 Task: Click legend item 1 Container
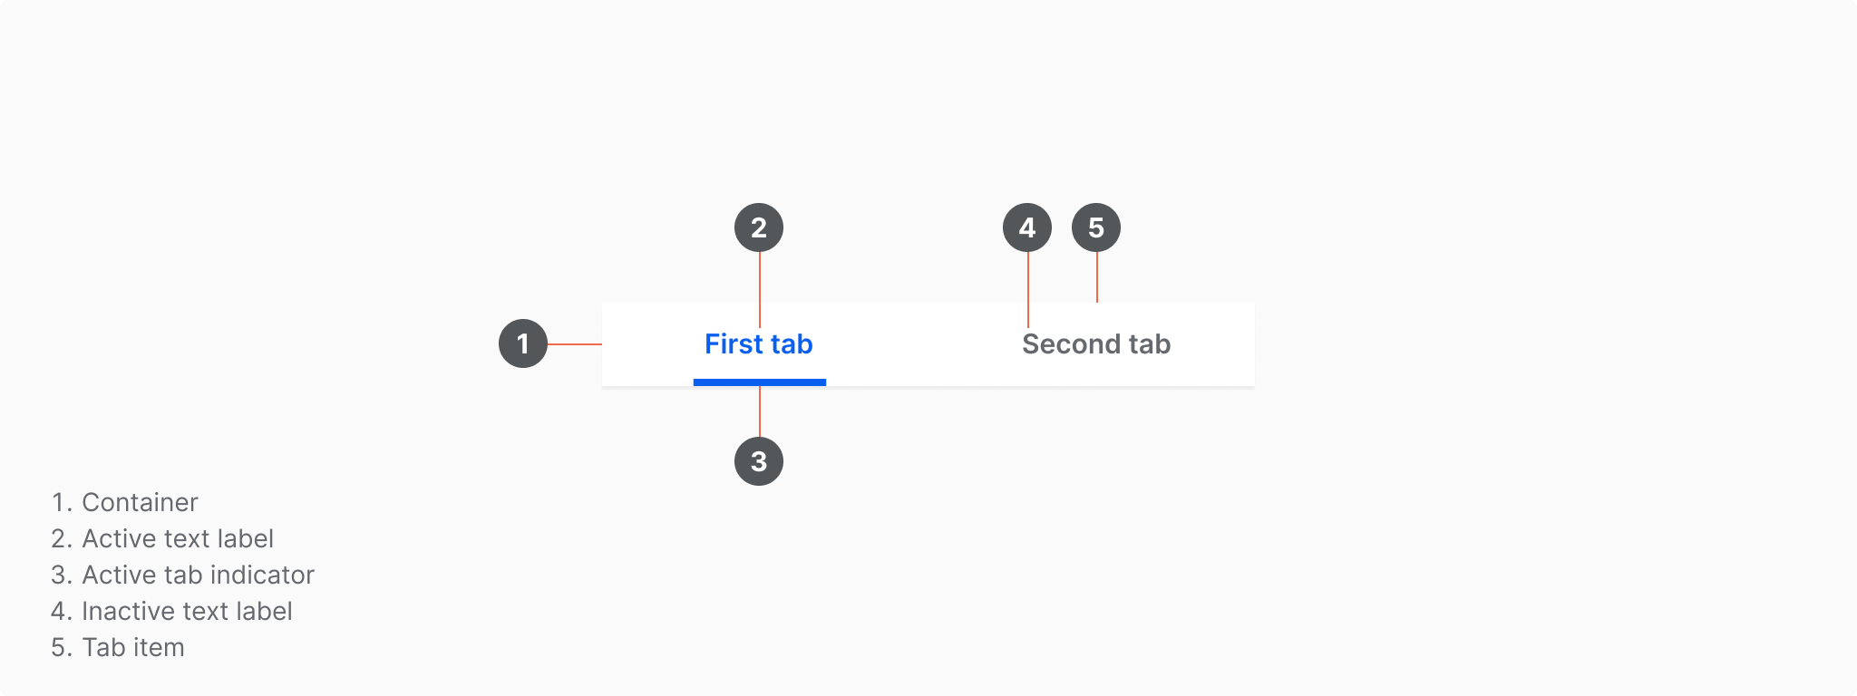point(125,502)
